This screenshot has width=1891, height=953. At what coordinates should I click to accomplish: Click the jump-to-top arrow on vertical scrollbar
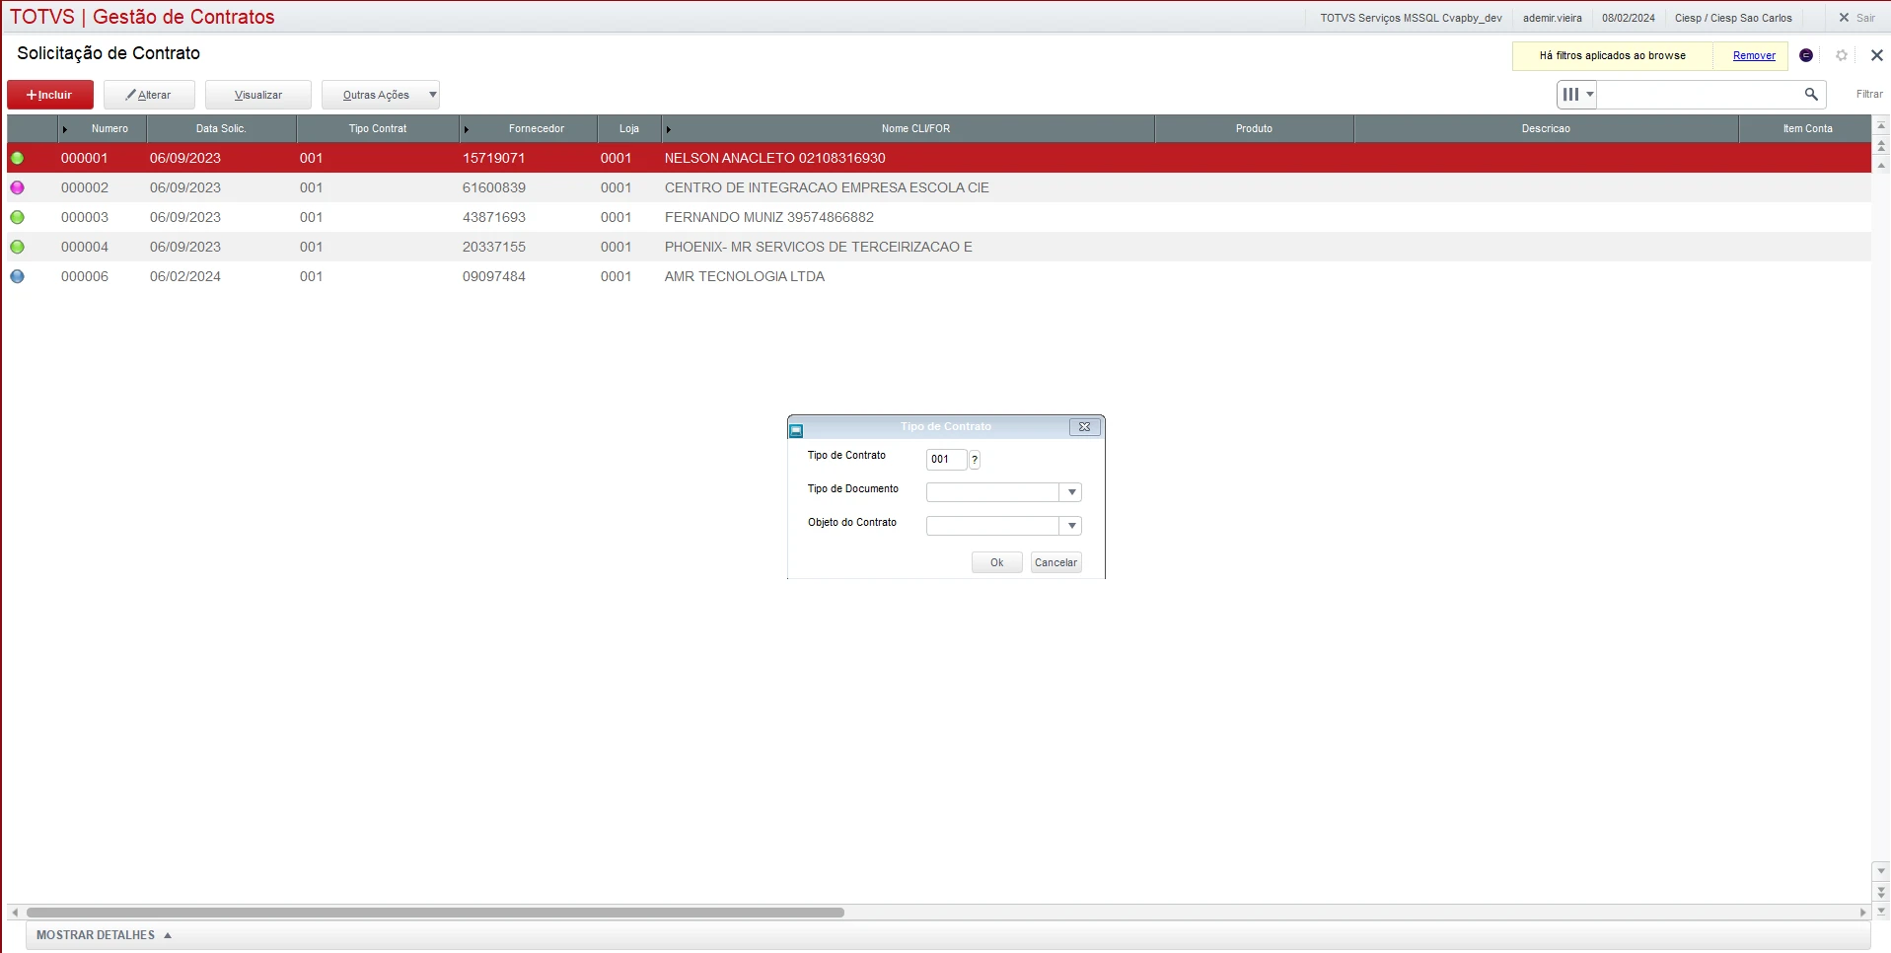[x=1881, y=126]
